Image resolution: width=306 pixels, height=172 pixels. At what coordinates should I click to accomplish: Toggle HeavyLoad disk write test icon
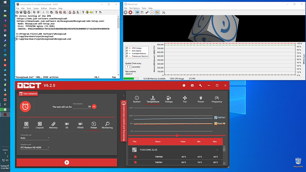tap(142, 13)
